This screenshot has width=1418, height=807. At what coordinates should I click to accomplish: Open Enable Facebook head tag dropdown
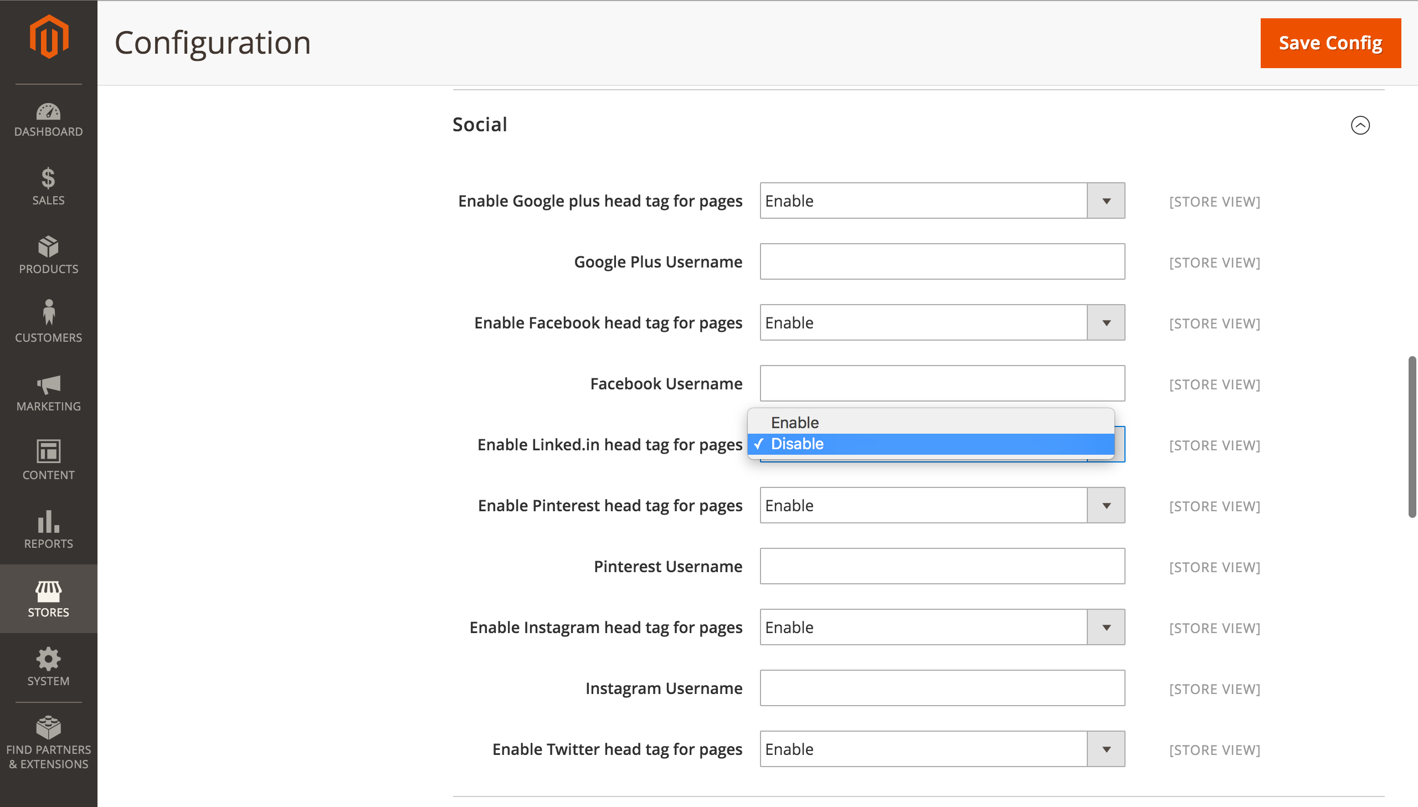click(x=942, y=322)
